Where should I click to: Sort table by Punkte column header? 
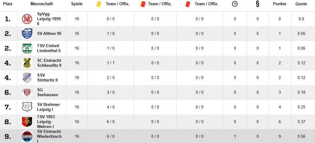click(279, 4)
